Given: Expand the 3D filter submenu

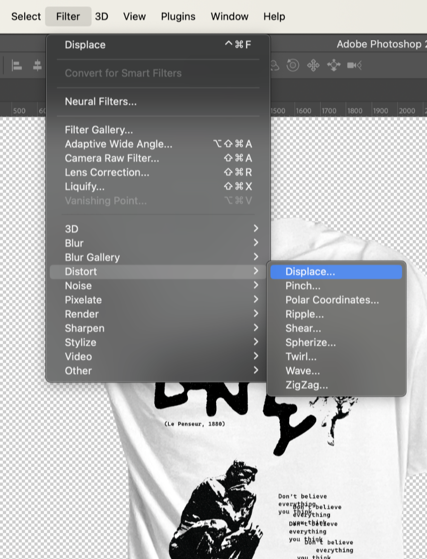Looking at the screenshot, I should tap(158, 229).
